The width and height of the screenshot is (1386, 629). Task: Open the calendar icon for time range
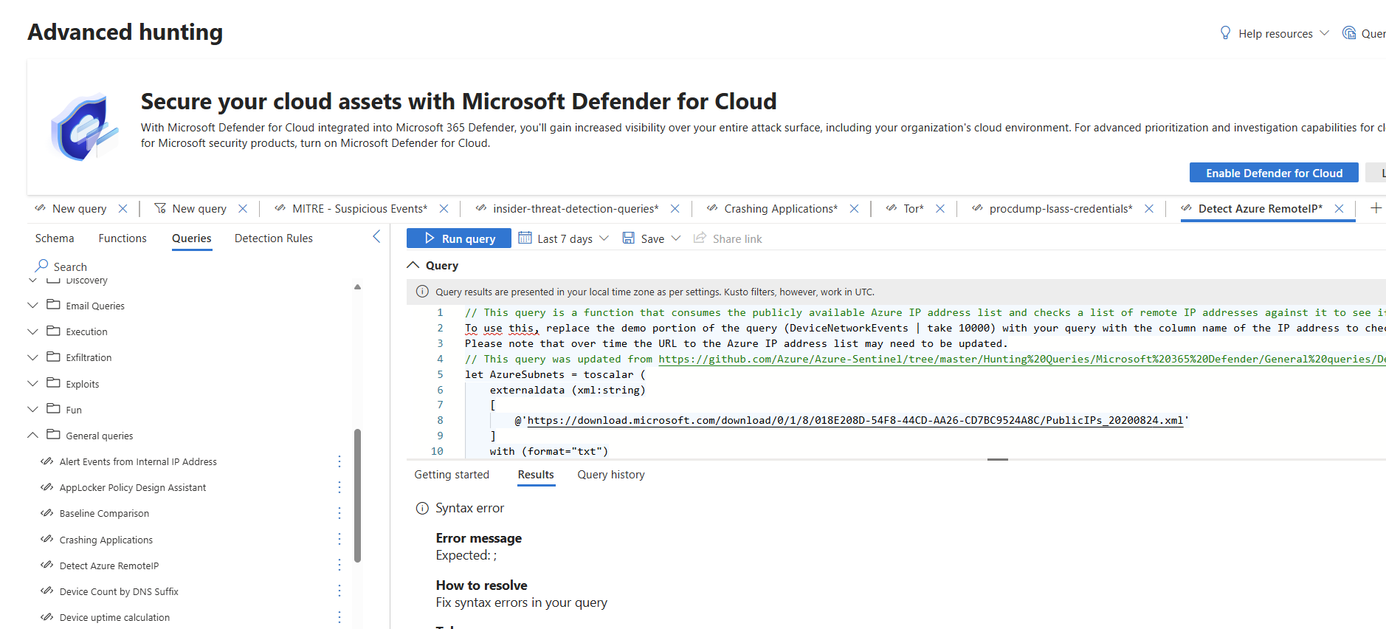[525, 238]
